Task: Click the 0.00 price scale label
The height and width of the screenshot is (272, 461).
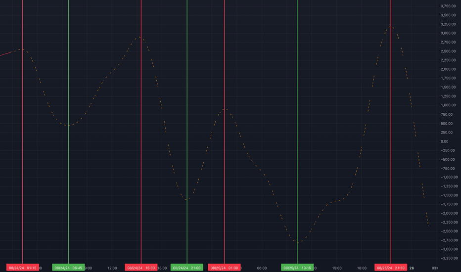Action: point(444,141)
